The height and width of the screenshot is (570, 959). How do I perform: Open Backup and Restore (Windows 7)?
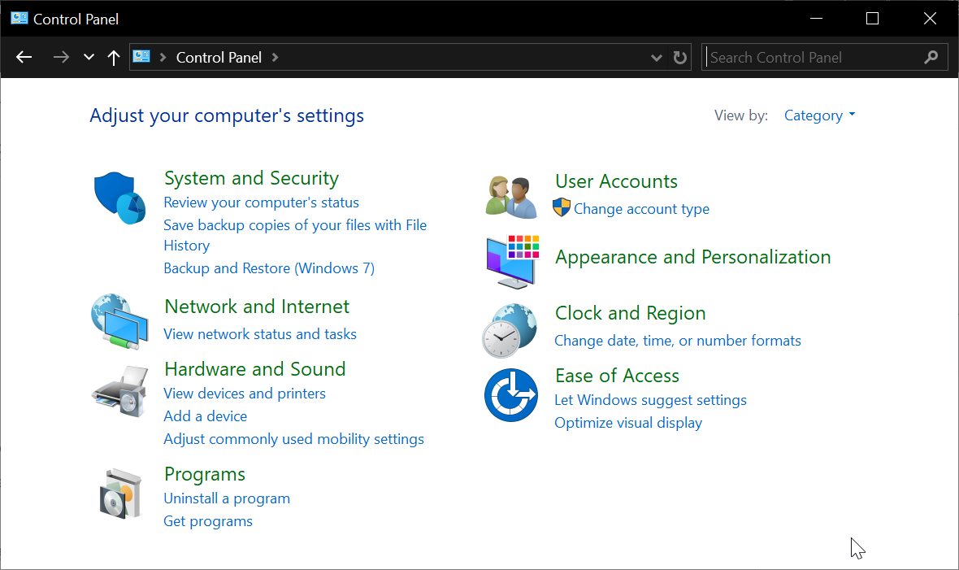click(x=269, y=268)
